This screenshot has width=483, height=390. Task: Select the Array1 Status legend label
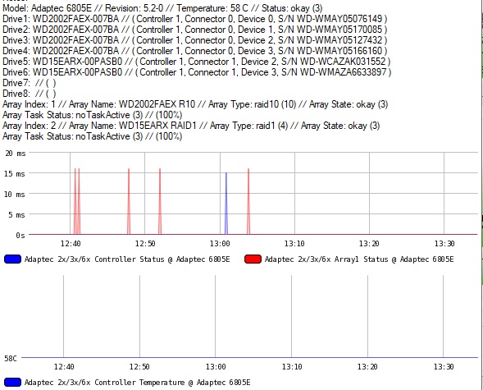coord(359,259)
